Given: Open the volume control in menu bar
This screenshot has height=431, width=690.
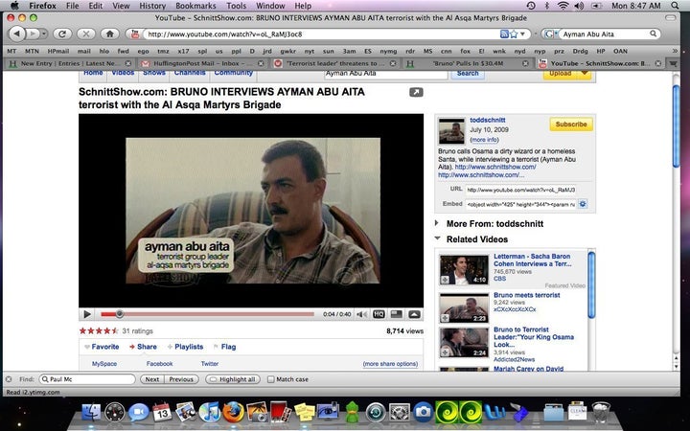Looking at the screenshot, I should [x=579, y=6].
